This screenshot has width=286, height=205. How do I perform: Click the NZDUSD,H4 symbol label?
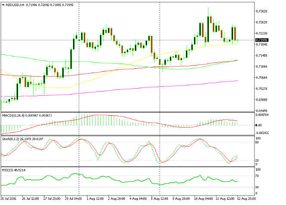[15, 5]
